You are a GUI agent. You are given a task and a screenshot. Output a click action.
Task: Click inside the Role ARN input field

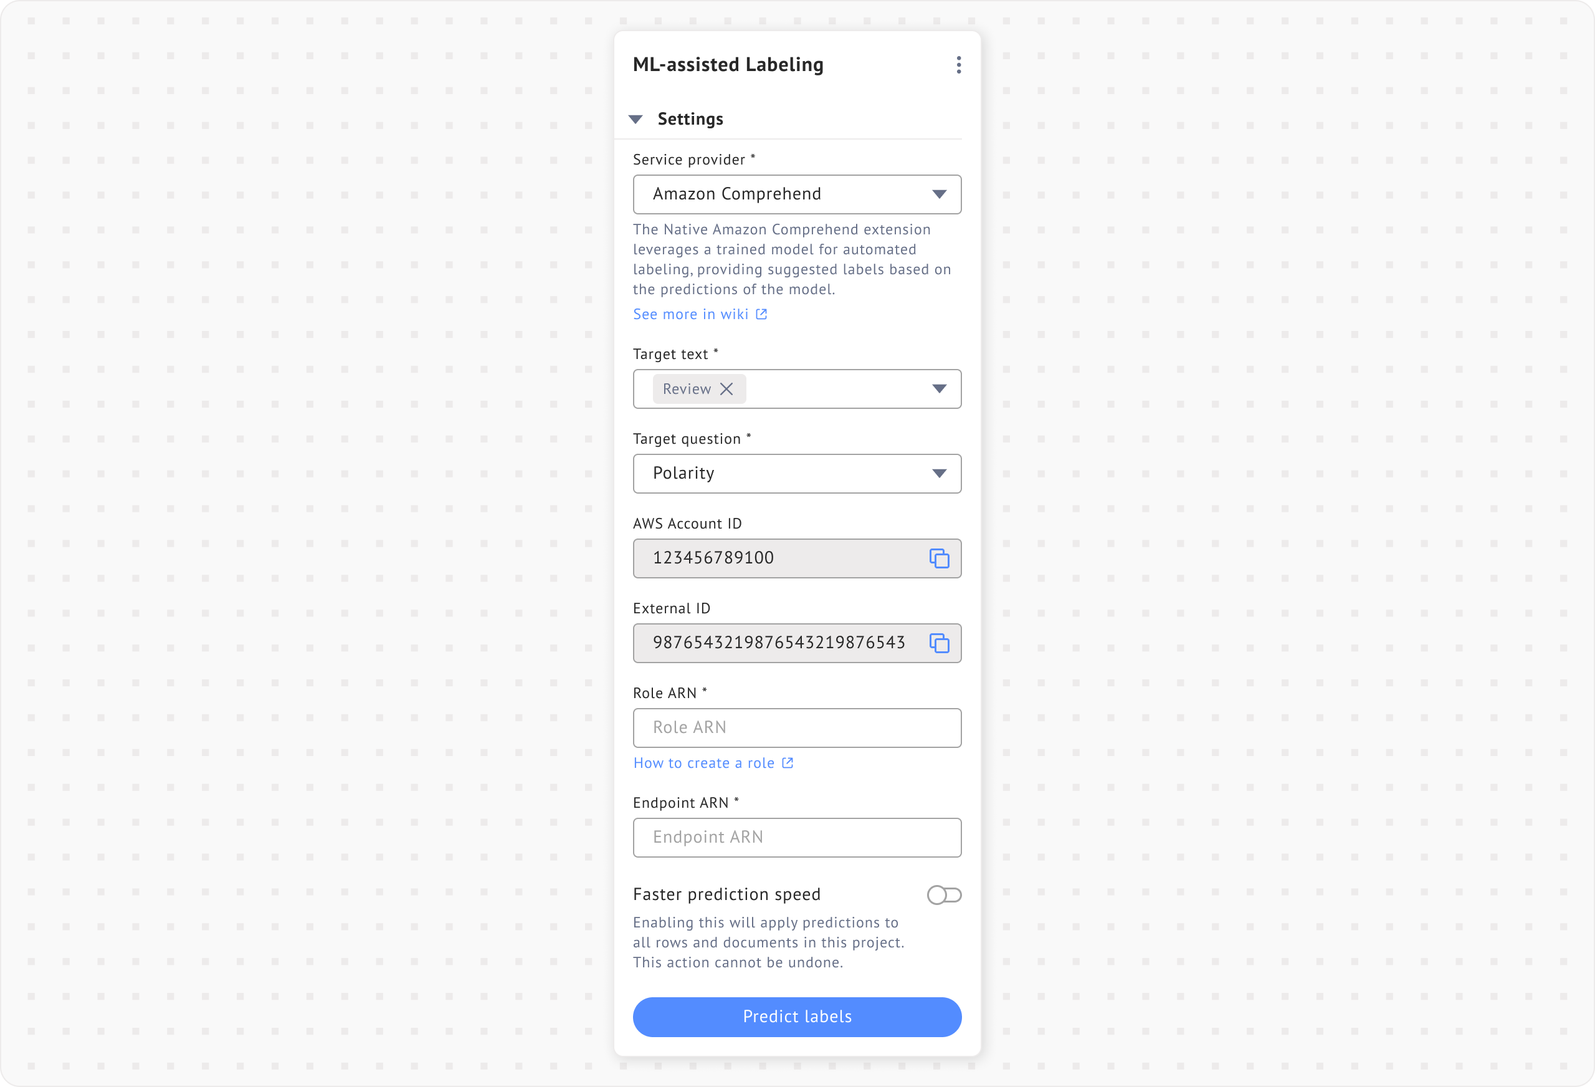point(796,727)
